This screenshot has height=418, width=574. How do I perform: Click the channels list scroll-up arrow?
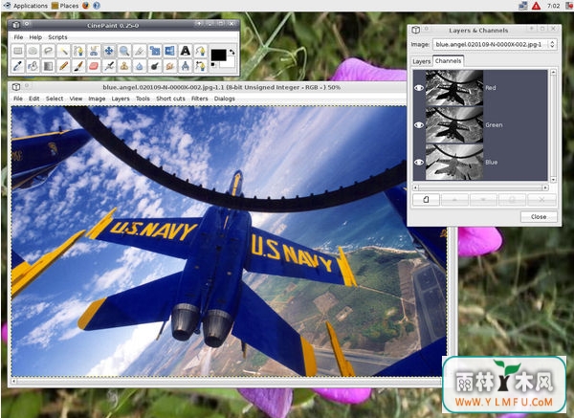pos(553,73)
